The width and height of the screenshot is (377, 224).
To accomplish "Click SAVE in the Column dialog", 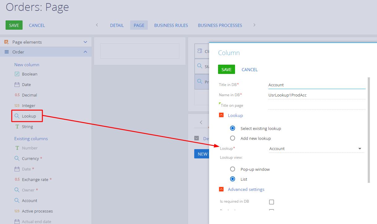I will (226, 70).
